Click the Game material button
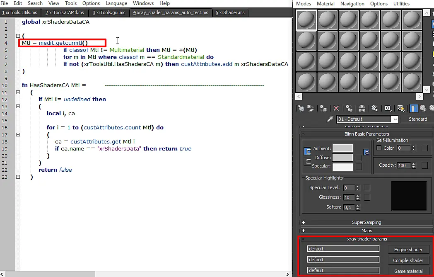The image size is (434, 277). pyautogui.click(x=408, y=271)
